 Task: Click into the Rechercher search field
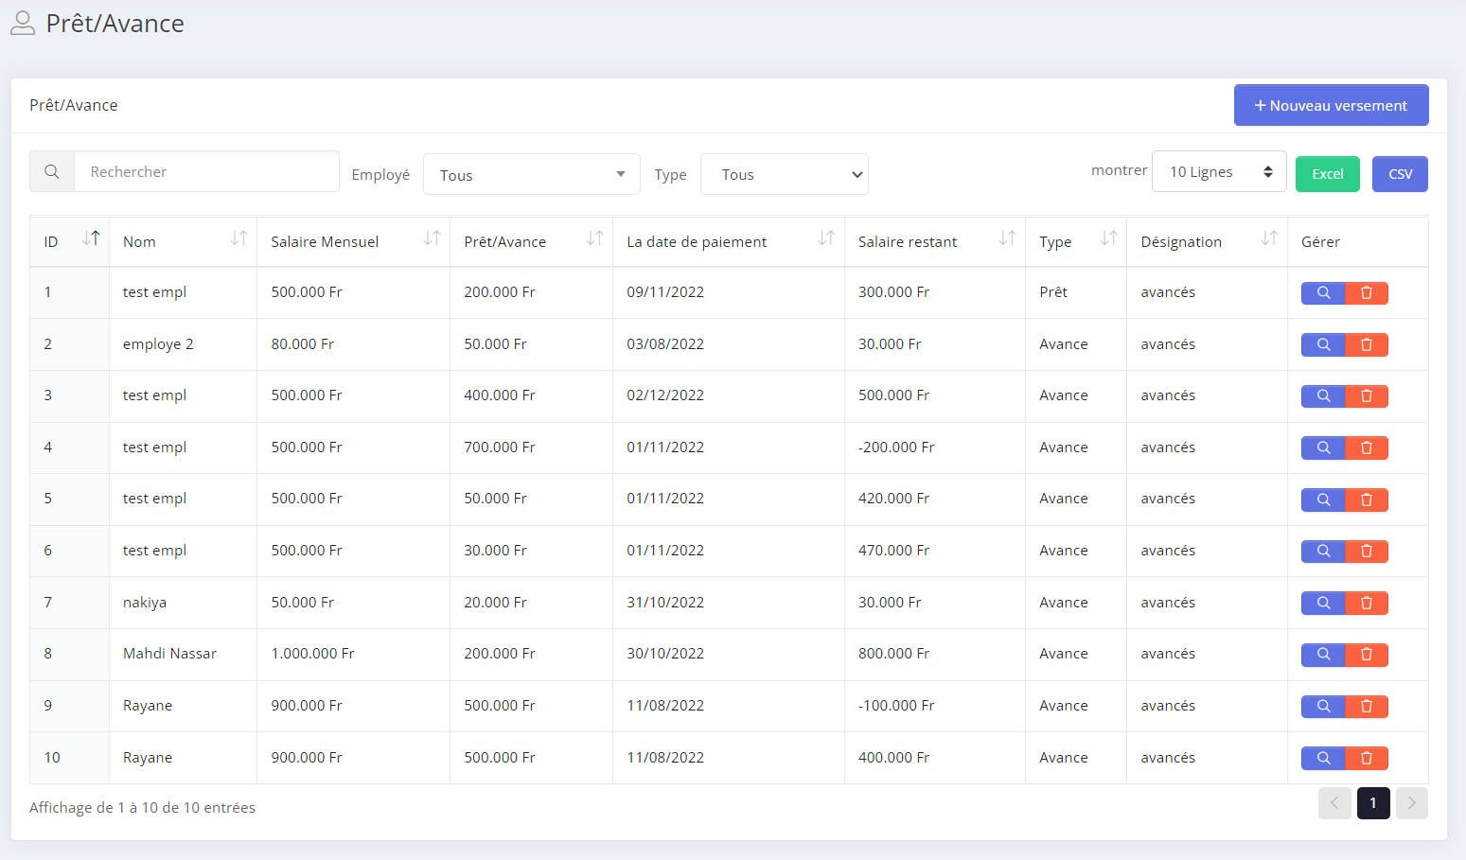tap(206, 172)
